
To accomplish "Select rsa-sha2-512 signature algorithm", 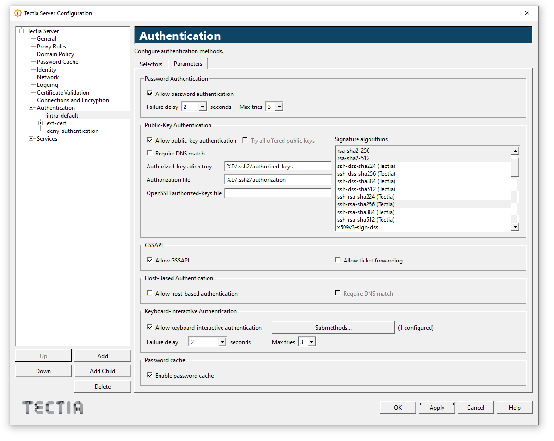I will [x=424, y=158].
